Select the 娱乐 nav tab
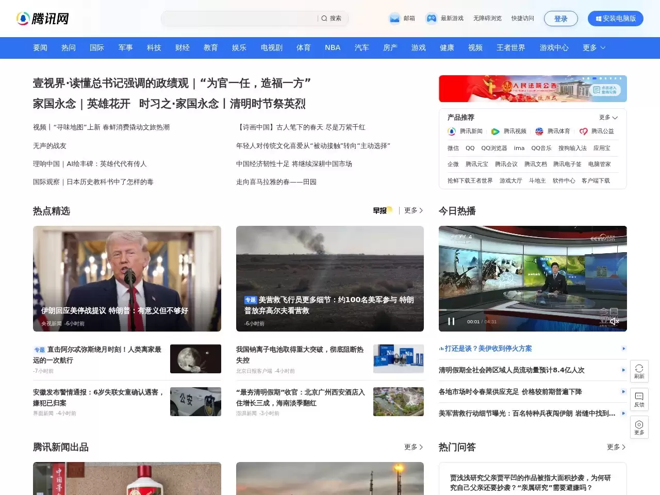This screenshot has height=495, width=660. click(x=239, y=47)
